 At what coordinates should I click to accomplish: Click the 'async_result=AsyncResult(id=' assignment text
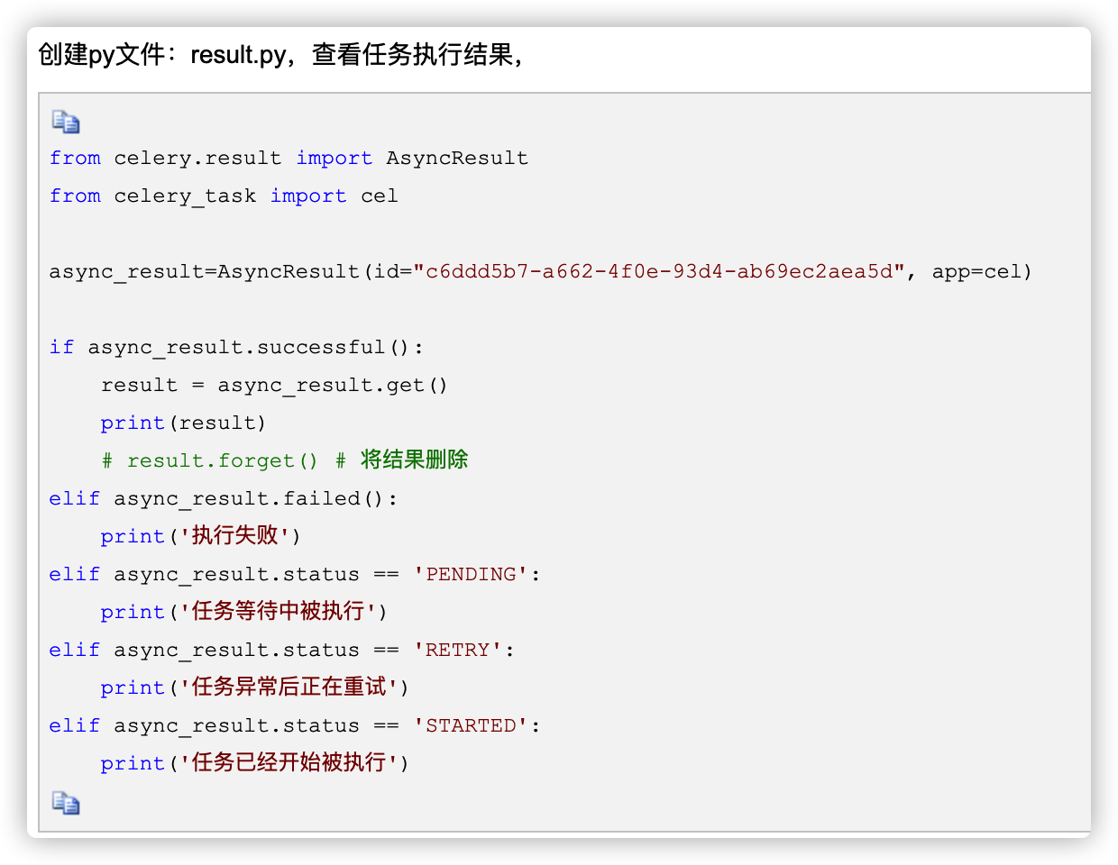click(x=231, y=272)
